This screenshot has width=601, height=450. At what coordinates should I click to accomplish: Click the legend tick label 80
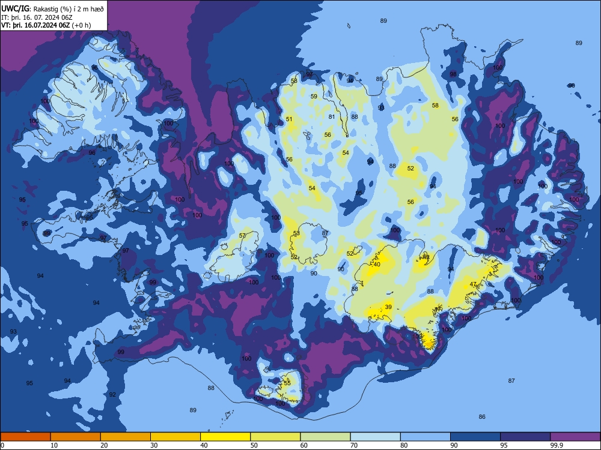click(404, 445)
